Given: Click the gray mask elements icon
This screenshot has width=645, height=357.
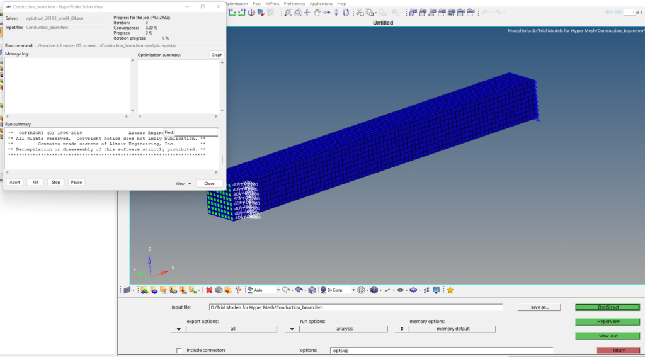Looking at the screenshot, I should (x=219, y=290).
